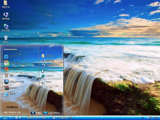Click the Start button on taskbar
Viewport: 160px width, 120px height.
tap(4, 118)
